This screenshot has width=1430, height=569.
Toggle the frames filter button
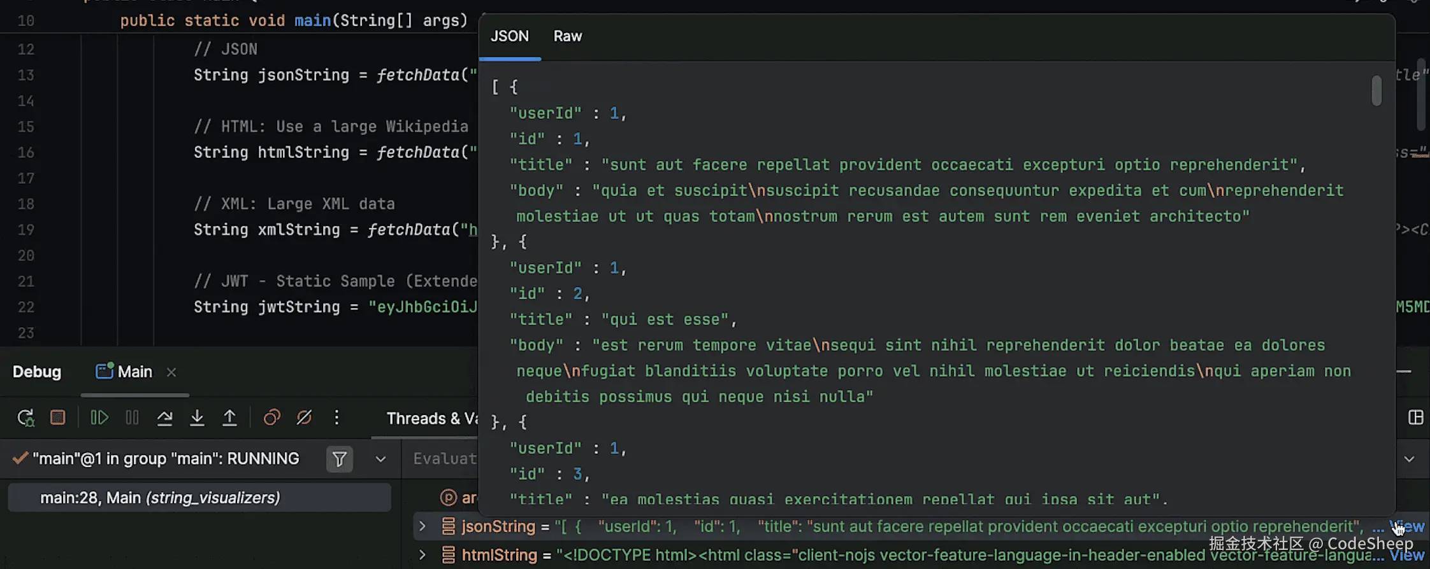click(340, 459)
